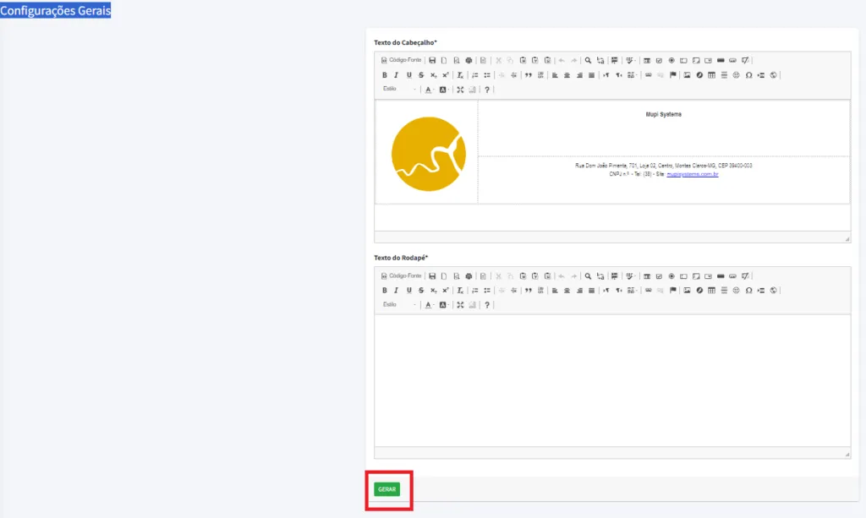The height and width of the screenshot is (518, 866).
Task: Toggle bold in the header editor toolbar
Action: [x=384, y=75]
